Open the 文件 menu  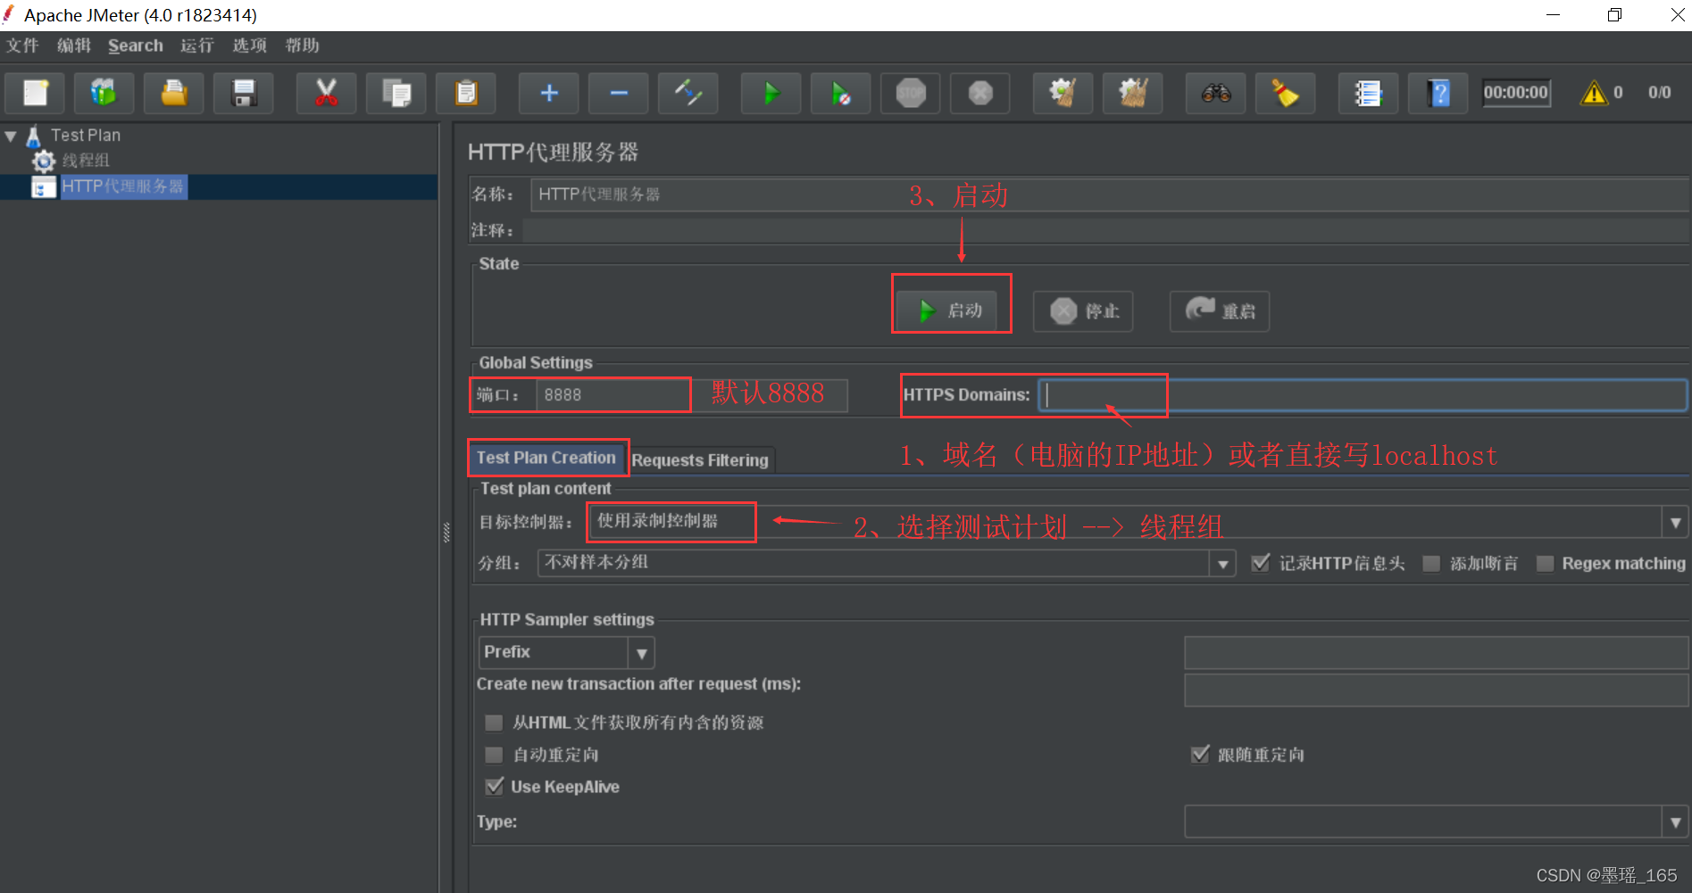click(x=22, y=45)
